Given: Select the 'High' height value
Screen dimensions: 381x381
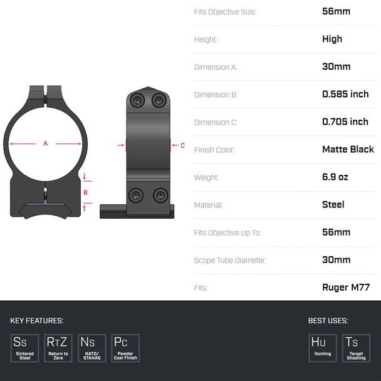Looking at the screenshot, I should click(332, 39).
